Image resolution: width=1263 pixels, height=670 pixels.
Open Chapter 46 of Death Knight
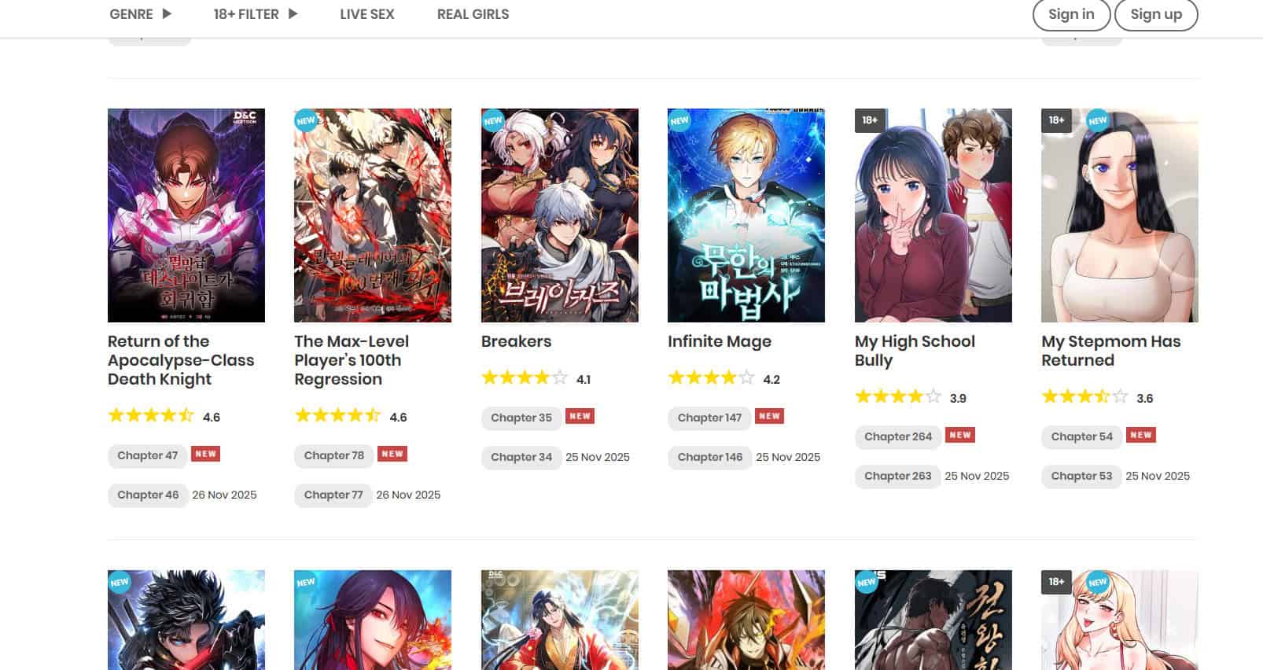148,495
